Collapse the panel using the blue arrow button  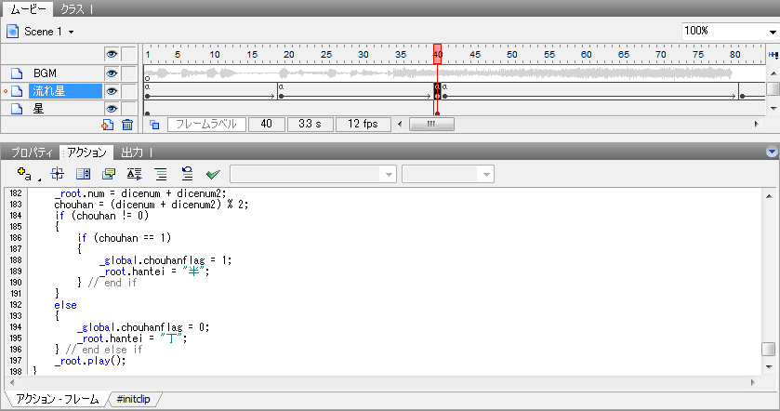(770, 152)
